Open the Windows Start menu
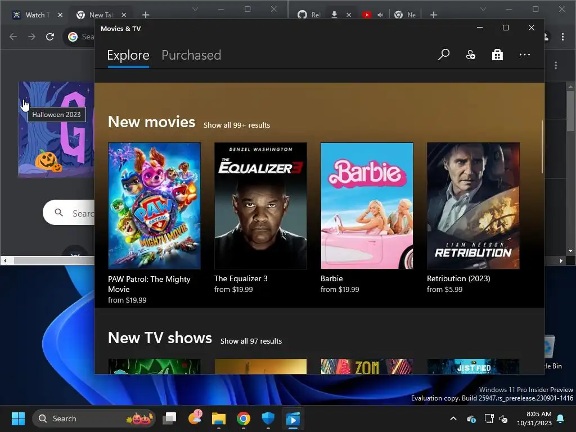 (18, 418)
